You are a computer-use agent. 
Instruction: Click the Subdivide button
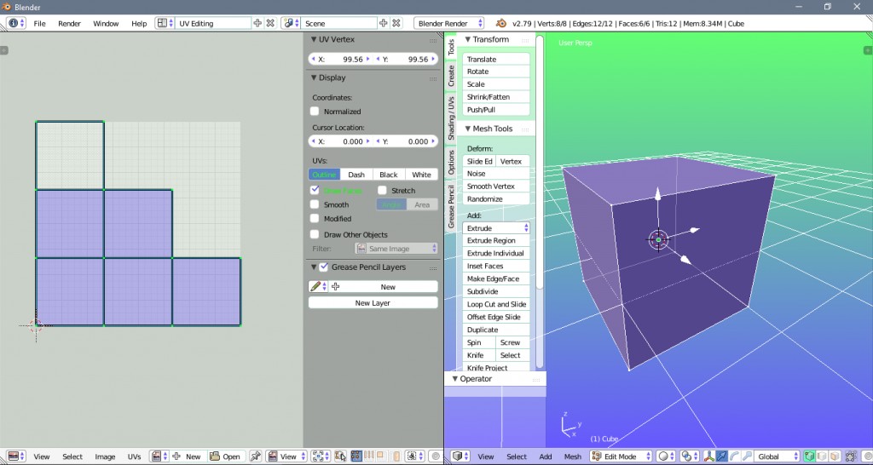pos(496,291)
